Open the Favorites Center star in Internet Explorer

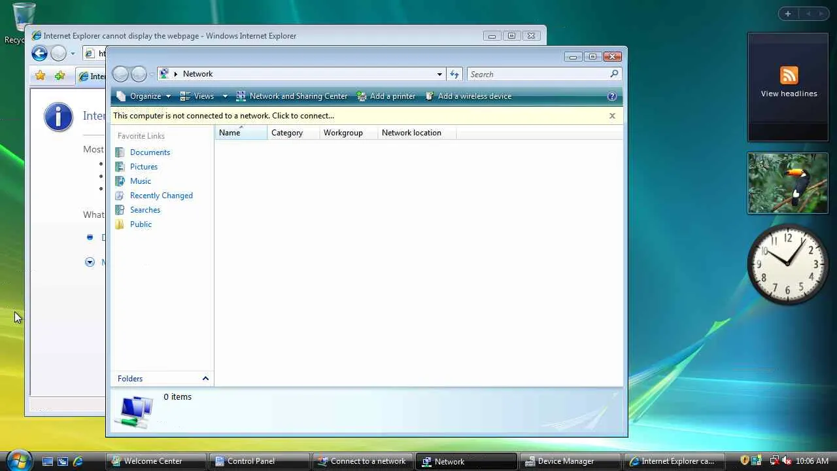tap(41, 76)
